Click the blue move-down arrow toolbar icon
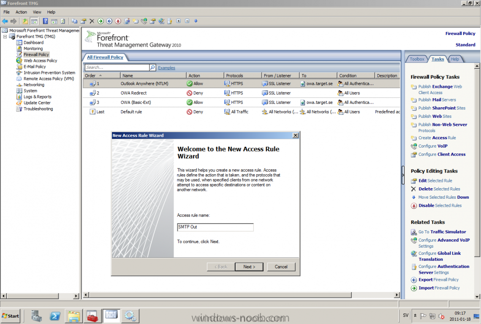The image size is (481, 324). point(196,21)
